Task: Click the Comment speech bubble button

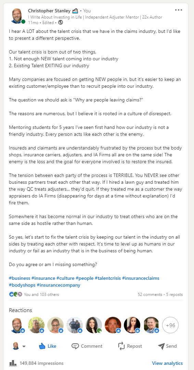Action: [x=87, y=346]
